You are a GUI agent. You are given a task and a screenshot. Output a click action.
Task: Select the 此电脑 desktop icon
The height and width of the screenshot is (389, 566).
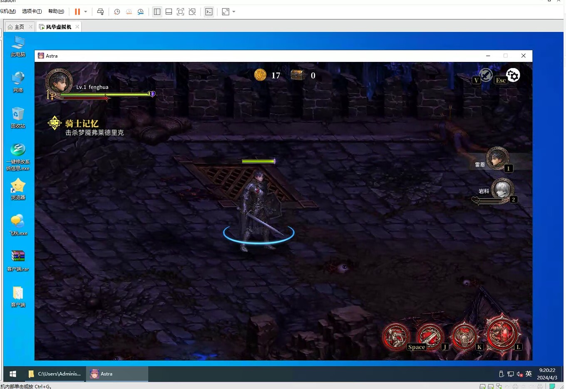(18, 46)
